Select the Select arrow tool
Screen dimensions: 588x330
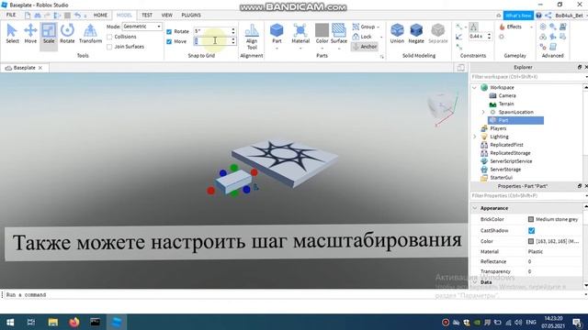pyautogui.click(x=12, y=34)
